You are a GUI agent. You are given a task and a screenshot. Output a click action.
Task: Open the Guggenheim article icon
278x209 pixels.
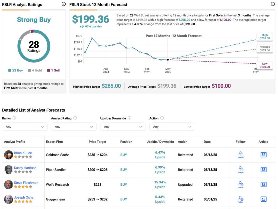tap(263, 199)
